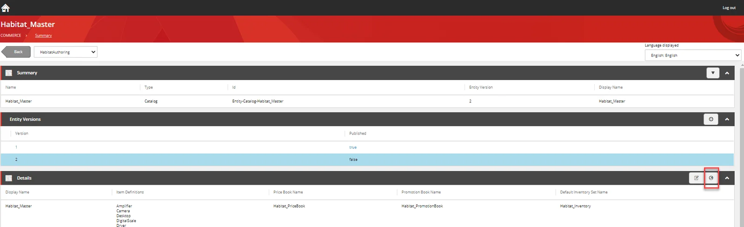Collapse the Details section
Image resolution: width=744 pixels, height=227 pixels.
727,178
